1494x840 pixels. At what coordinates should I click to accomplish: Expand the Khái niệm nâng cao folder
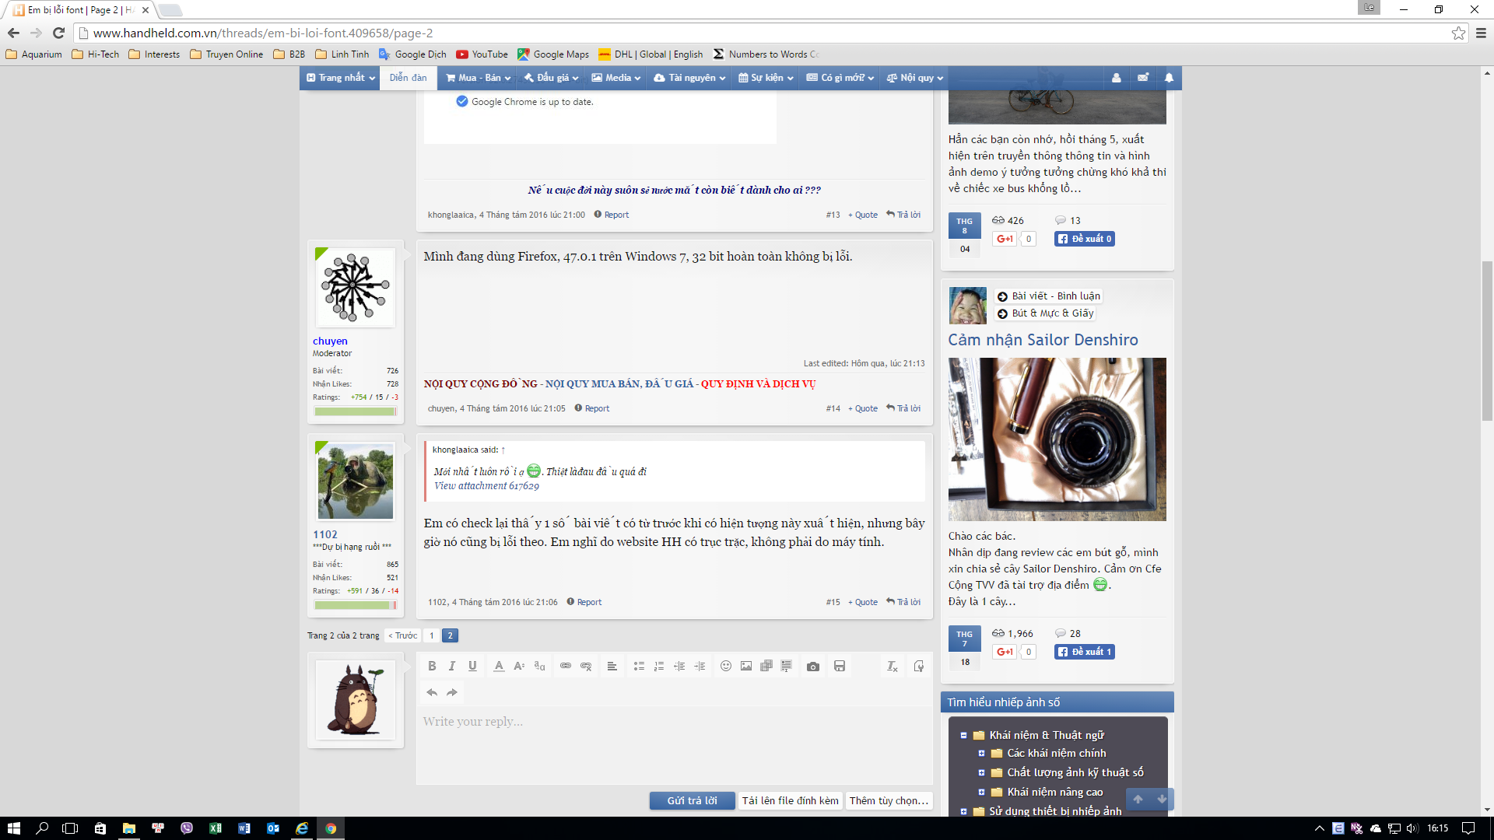tap(981, 793)
